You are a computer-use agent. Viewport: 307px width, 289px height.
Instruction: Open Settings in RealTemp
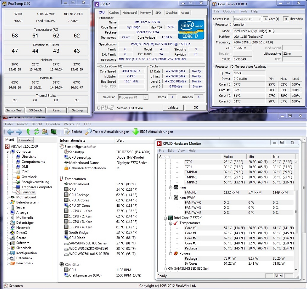(78, 110)
